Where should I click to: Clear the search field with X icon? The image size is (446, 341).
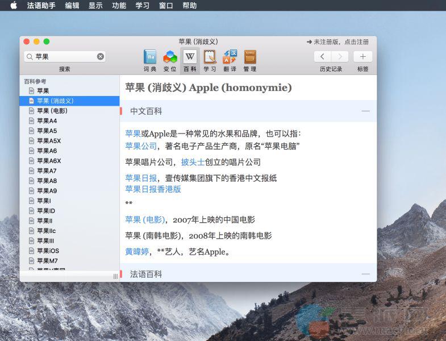click(101, 56)
